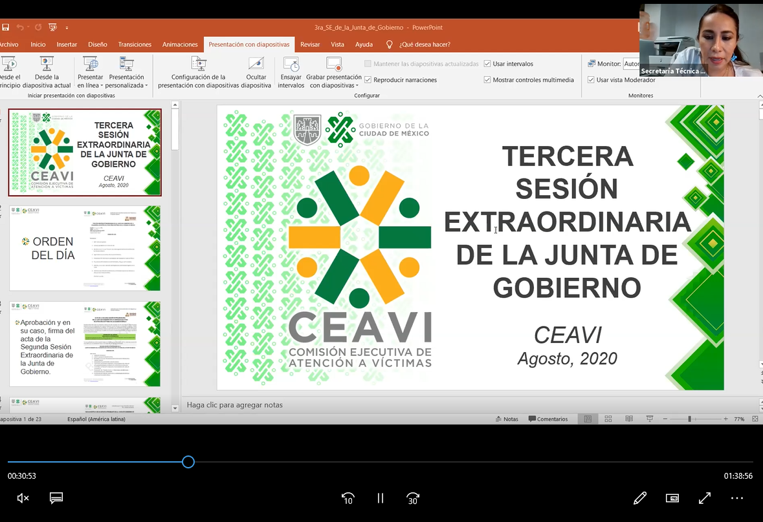This screenshot has width=763, height=522.
Task: Skip forward 30 seconds
Action: (x=413, y=499)
